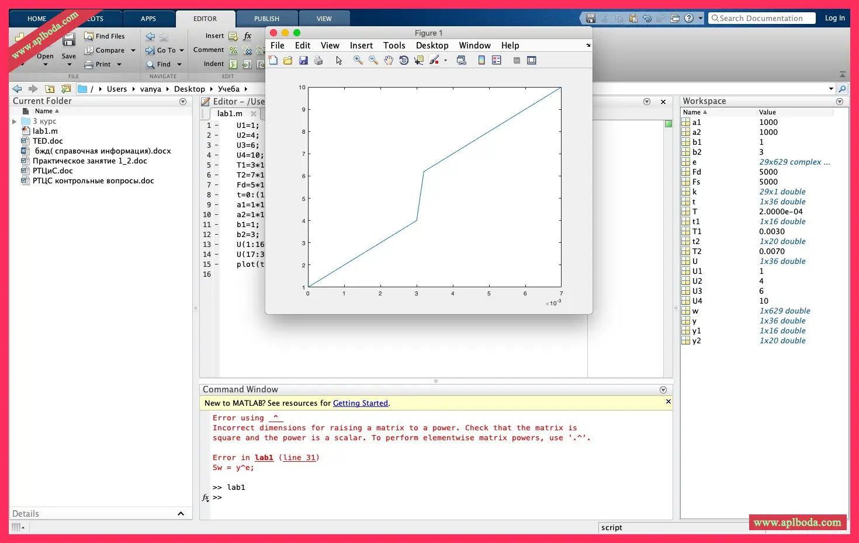Toggle the Brush data tool
The image size is (859, 543).
point(434,60)
